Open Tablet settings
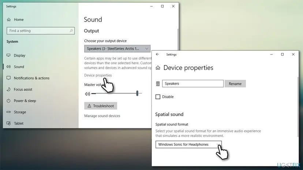303x170 pixels. [x=19, y=123]
